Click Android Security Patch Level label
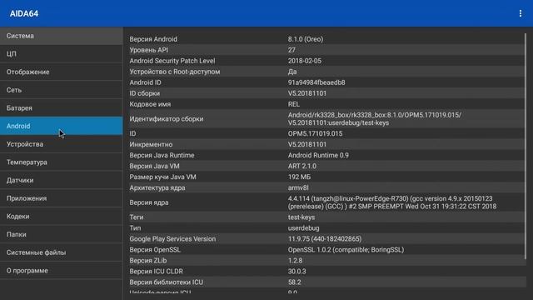The height and width of the screenshot is (300, 533). pos(172,61)
